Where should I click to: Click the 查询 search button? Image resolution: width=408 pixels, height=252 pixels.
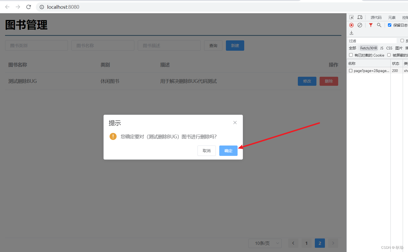click(213, 45)
